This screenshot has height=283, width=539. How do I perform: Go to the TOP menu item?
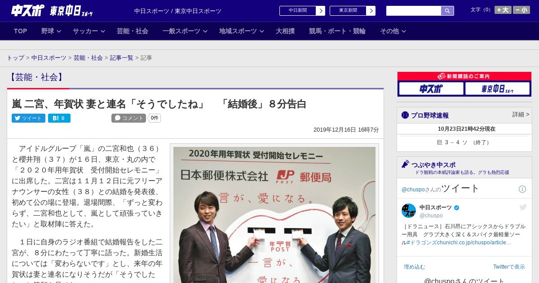[21, 31]
